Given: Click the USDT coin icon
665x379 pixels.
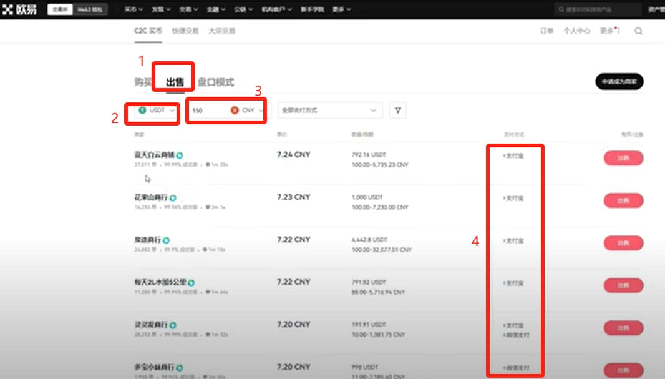Looking at the screenshot, I should 142,111.
